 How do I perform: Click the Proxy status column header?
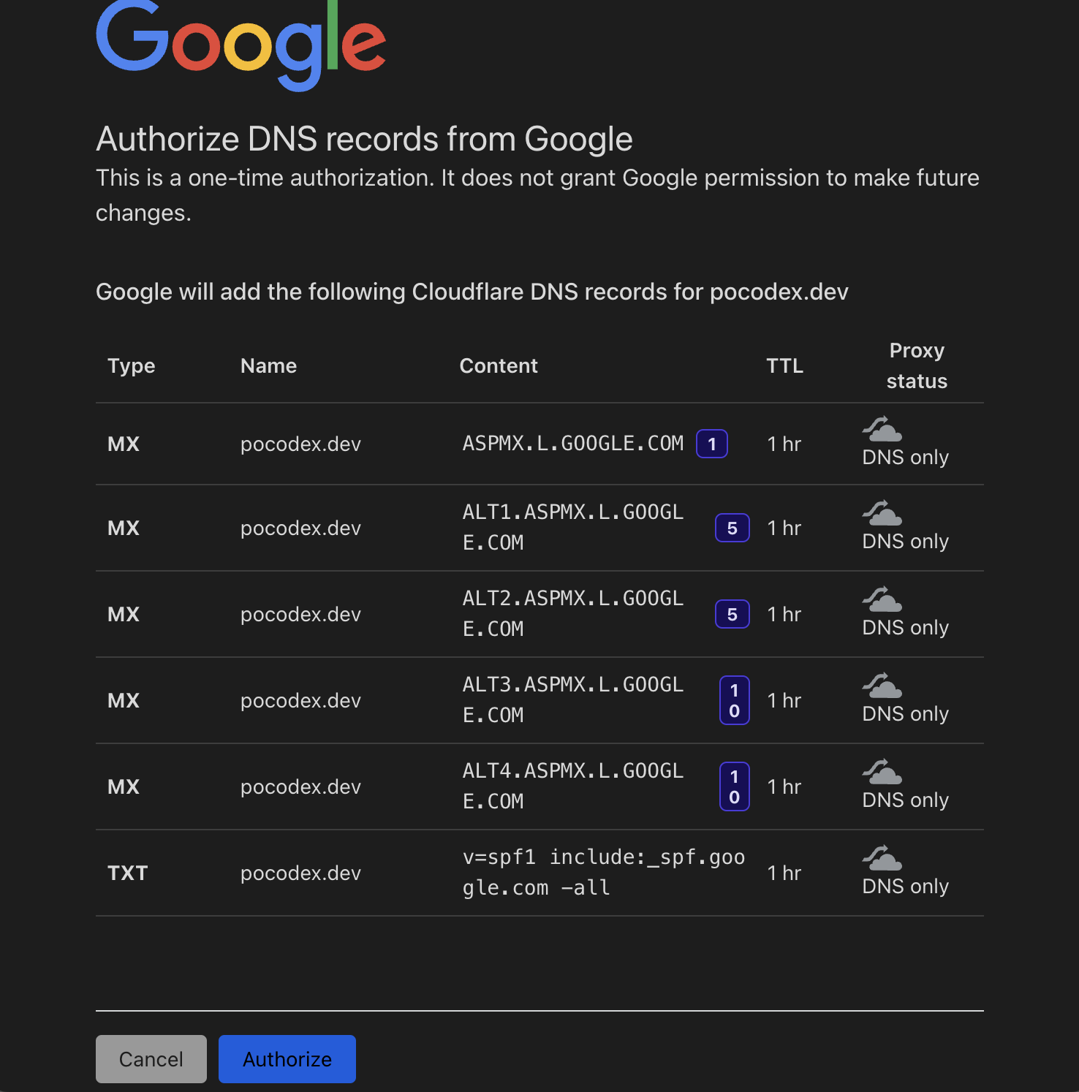(x=917, y=365)
